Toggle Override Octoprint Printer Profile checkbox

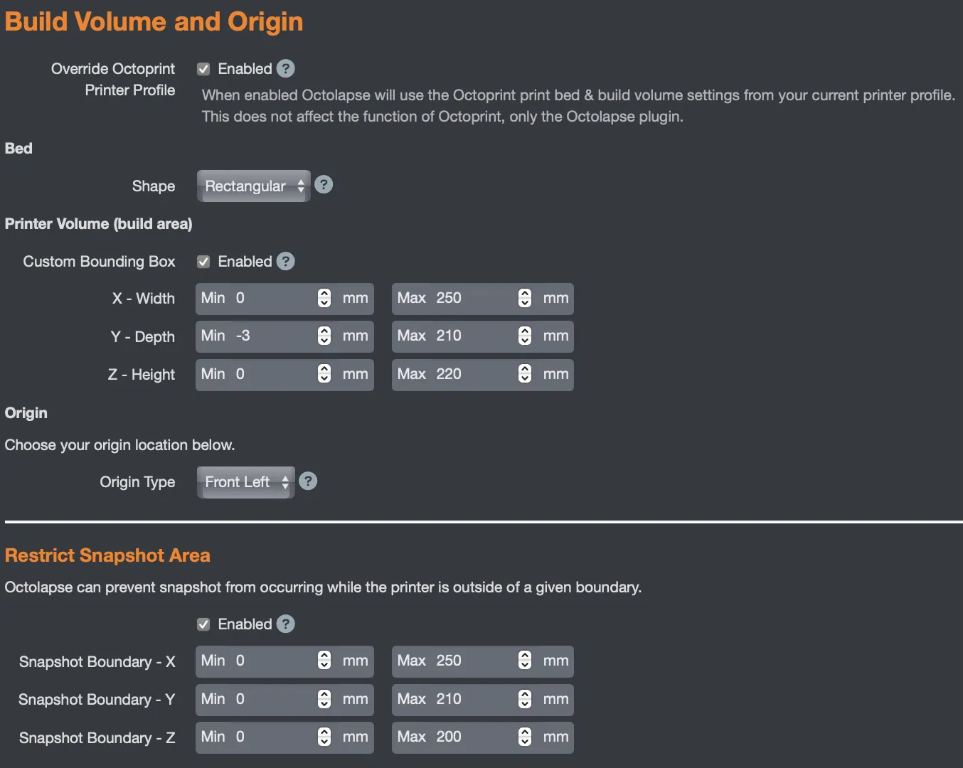(203, 69)
